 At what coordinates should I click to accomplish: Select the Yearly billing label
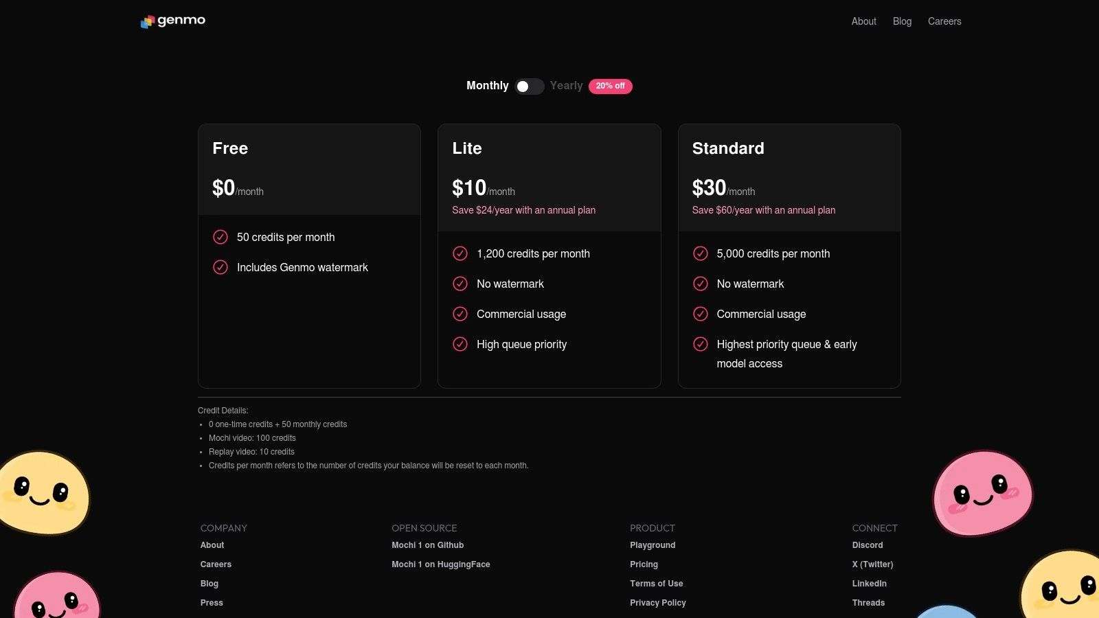pyautogui.click(x=566, y=86)
